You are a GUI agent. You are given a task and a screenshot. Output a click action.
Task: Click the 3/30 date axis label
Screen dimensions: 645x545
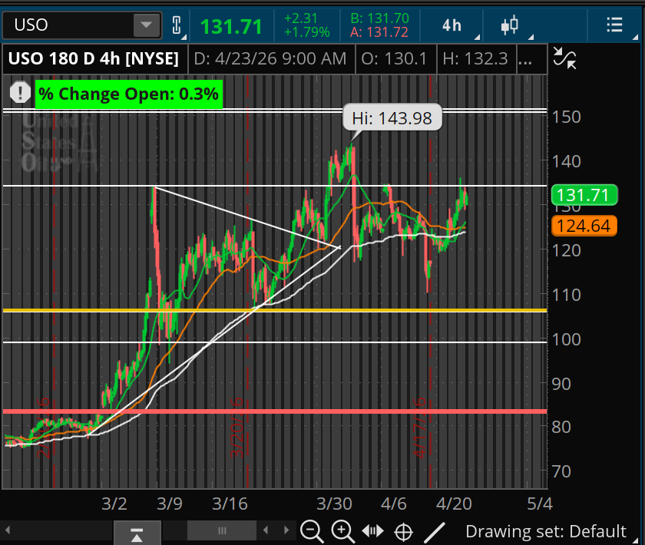[334, 504]
